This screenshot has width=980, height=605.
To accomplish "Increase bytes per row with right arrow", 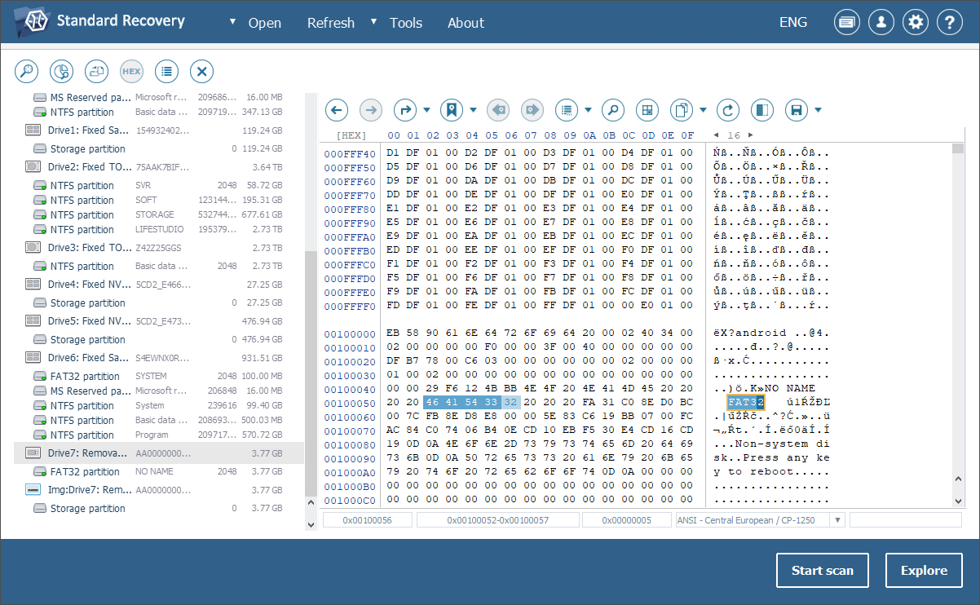I will click(x=751, y=135).
